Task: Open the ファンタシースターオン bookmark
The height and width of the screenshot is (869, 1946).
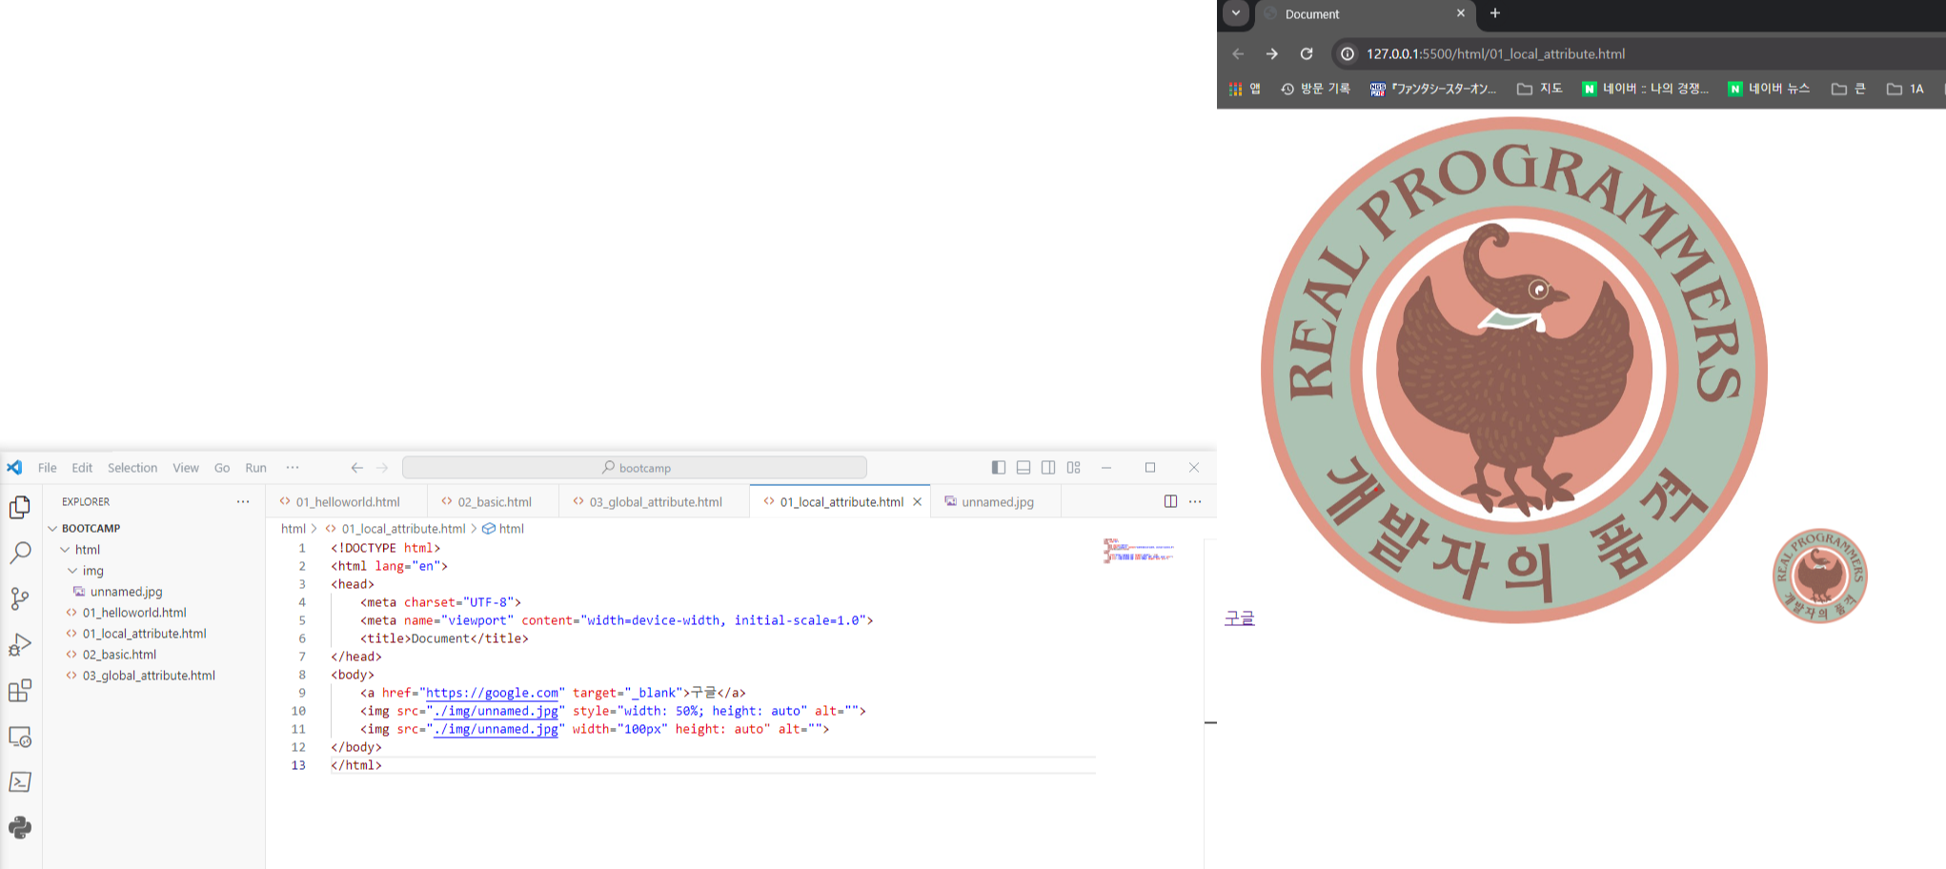Action: 1433,89
